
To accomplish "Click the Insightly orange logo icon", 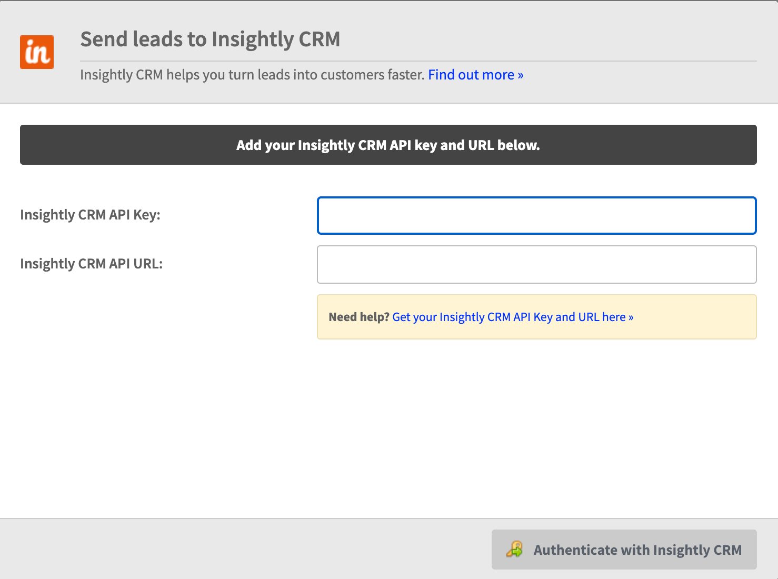I will (x=37, y=52).
